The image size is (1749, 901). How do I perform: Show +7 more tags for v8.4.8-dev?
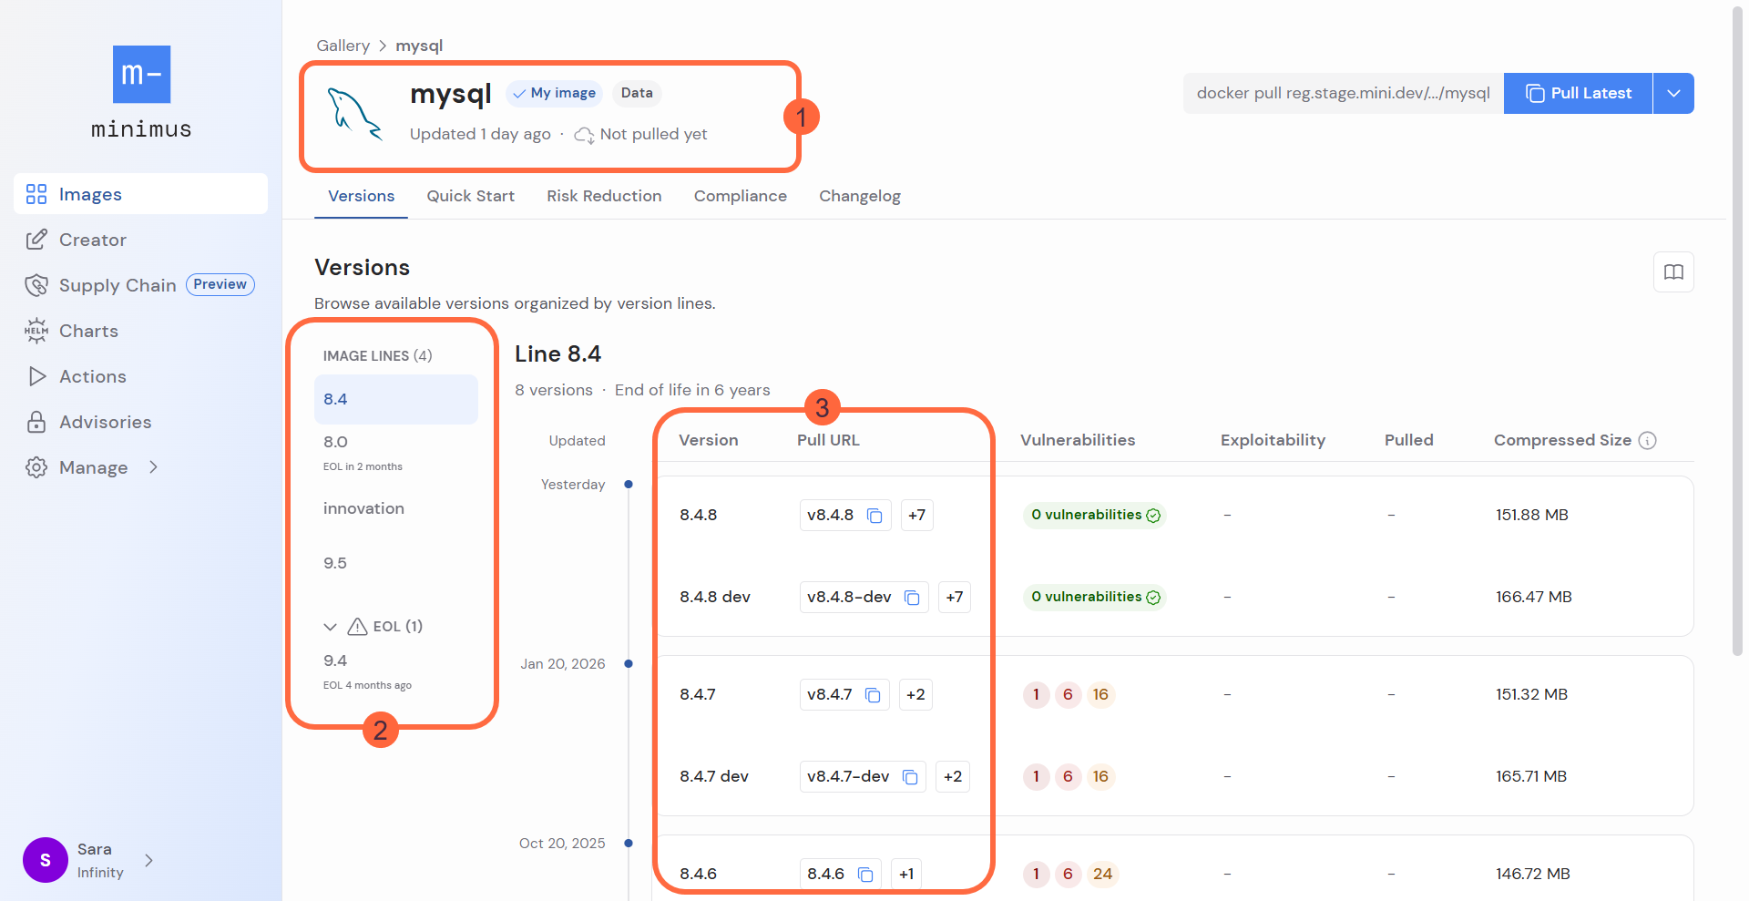pyautogui.click(x=954, y=597)
